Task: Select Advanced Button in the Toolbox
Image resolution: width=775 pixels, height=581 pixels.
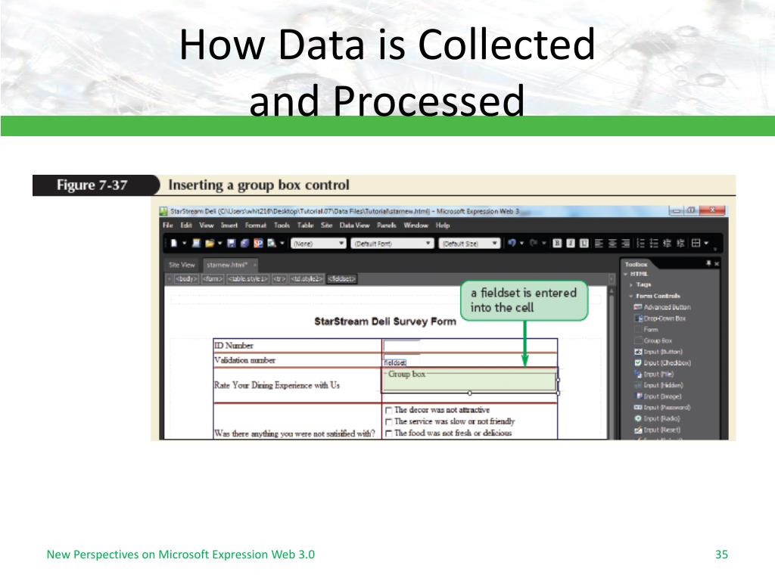Action: (x=662, y=307)
